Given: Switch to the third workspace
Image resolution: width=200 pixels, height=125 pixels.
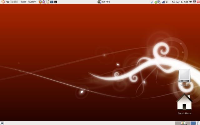Looking at the screenshot, I should click(x=188, y=123).
